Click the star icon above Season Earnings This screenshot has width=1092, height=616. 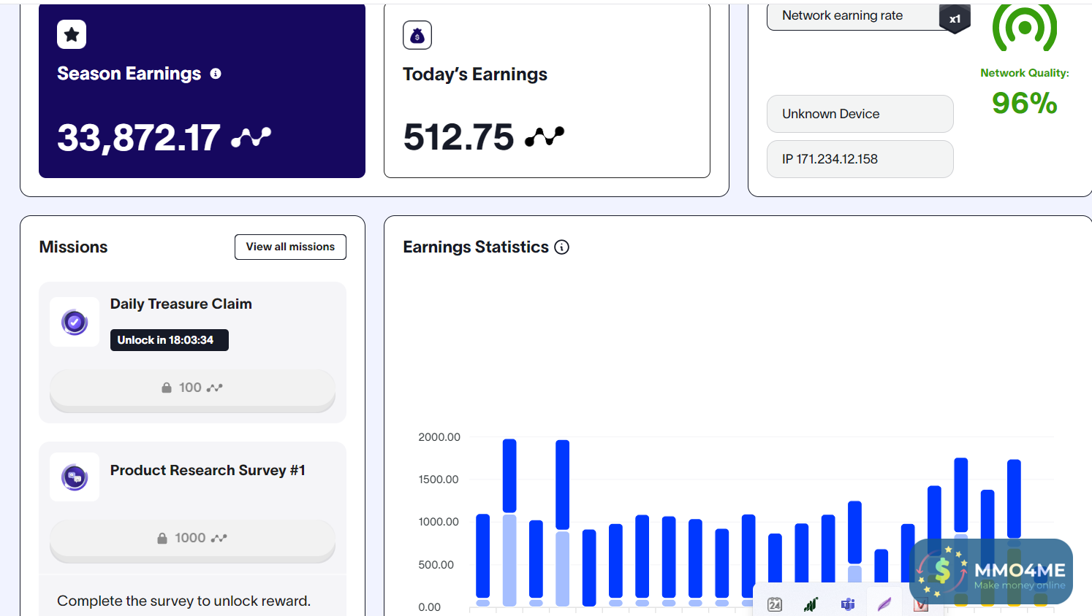(72, 34)
